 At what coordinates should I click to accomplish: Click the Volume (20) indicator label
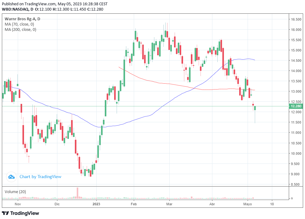point(15,192)
